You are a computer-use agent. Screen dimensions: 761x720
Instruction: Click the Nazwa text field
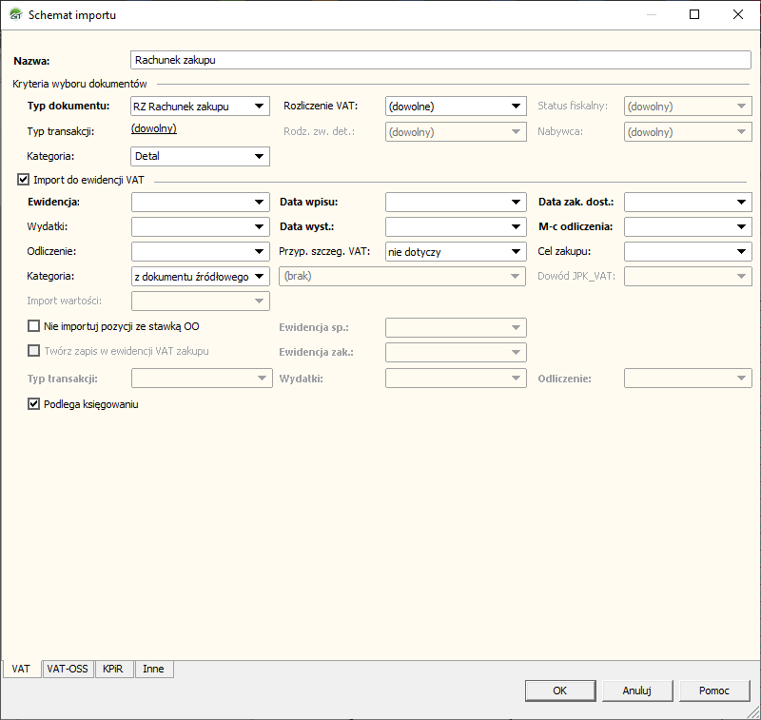(x=439, y=60)
